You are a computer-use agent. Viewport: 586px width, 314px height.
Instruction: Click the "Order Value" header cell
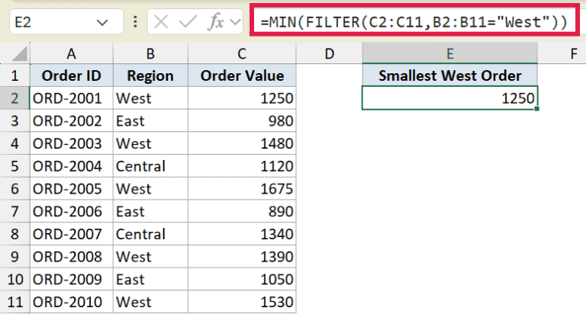242,75
